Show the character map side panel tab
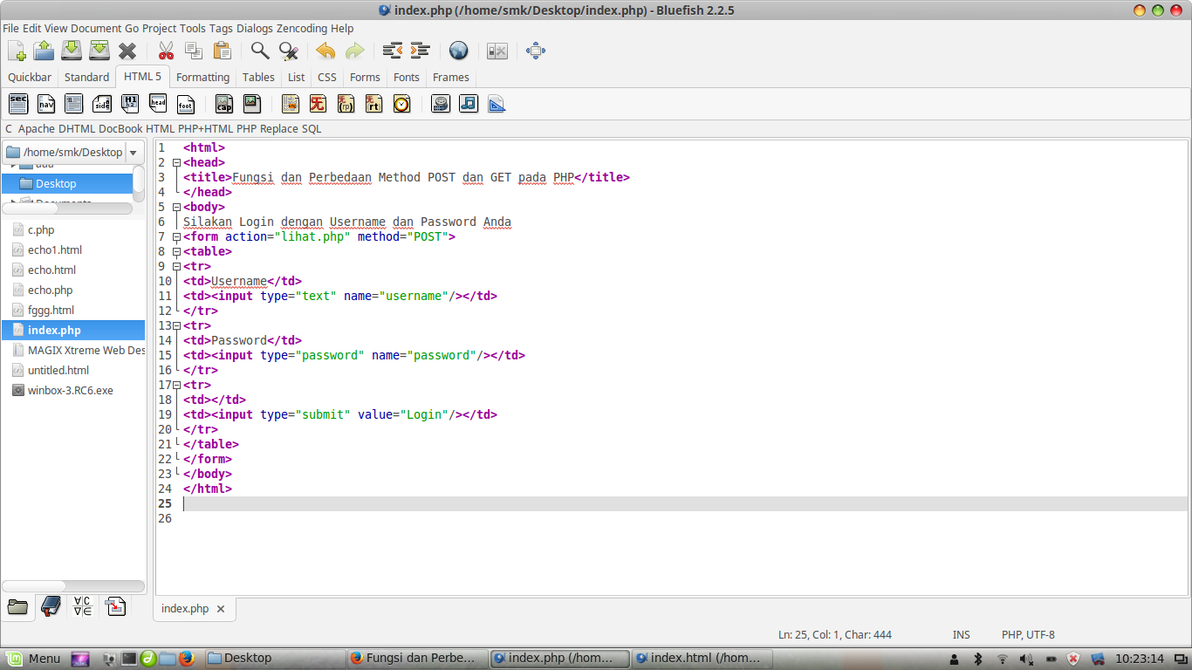The width and height of the screenshot is (1192, 670). click(x=83, y=607)
